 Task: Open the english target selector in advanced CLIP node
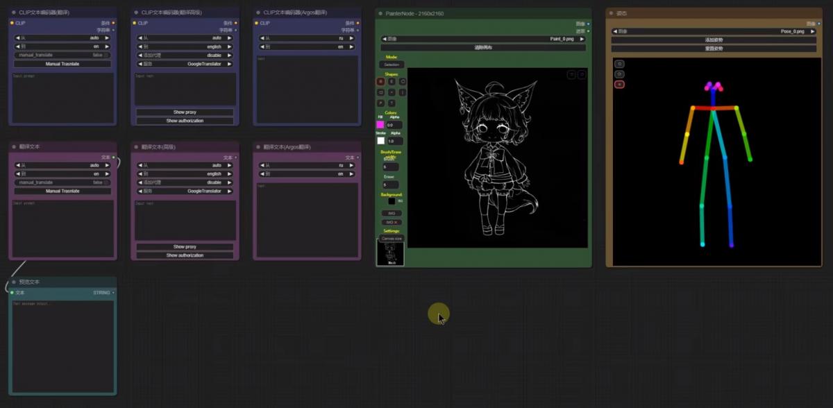(185, 46)
